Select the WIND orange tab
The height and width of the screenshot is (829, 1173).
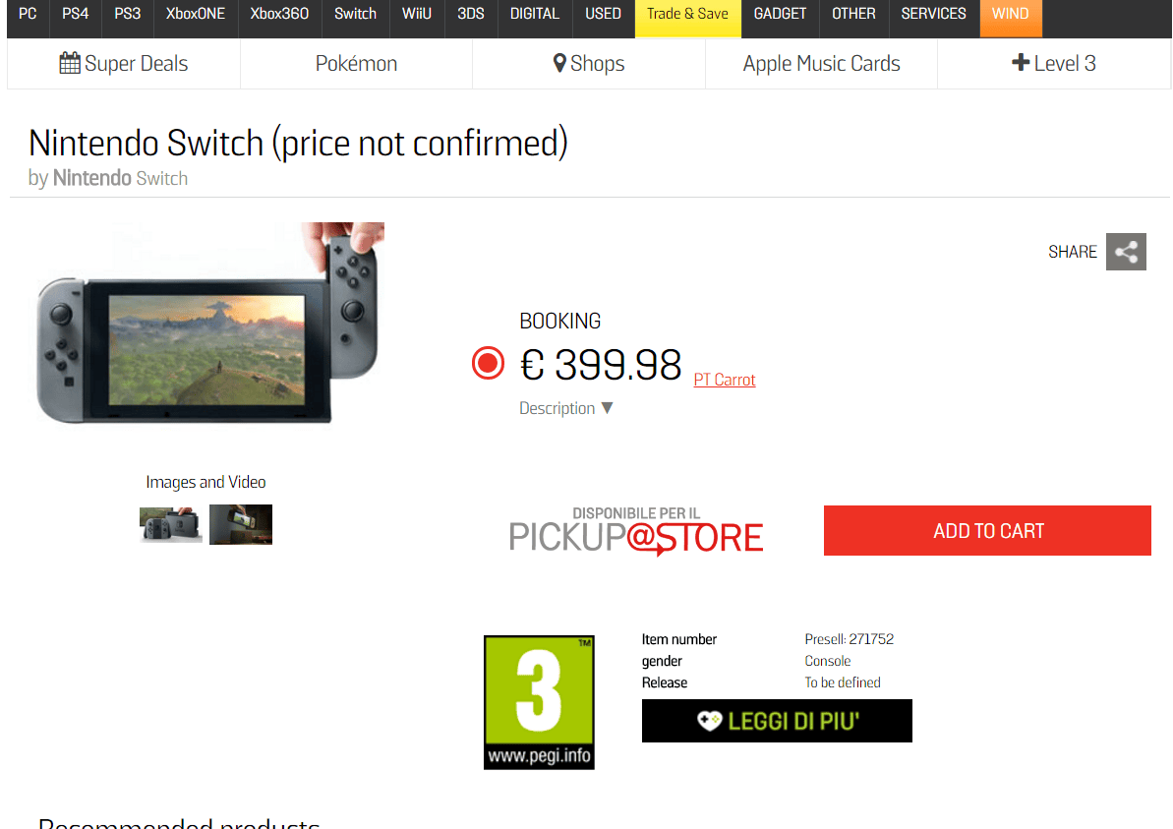[1010, 15]
